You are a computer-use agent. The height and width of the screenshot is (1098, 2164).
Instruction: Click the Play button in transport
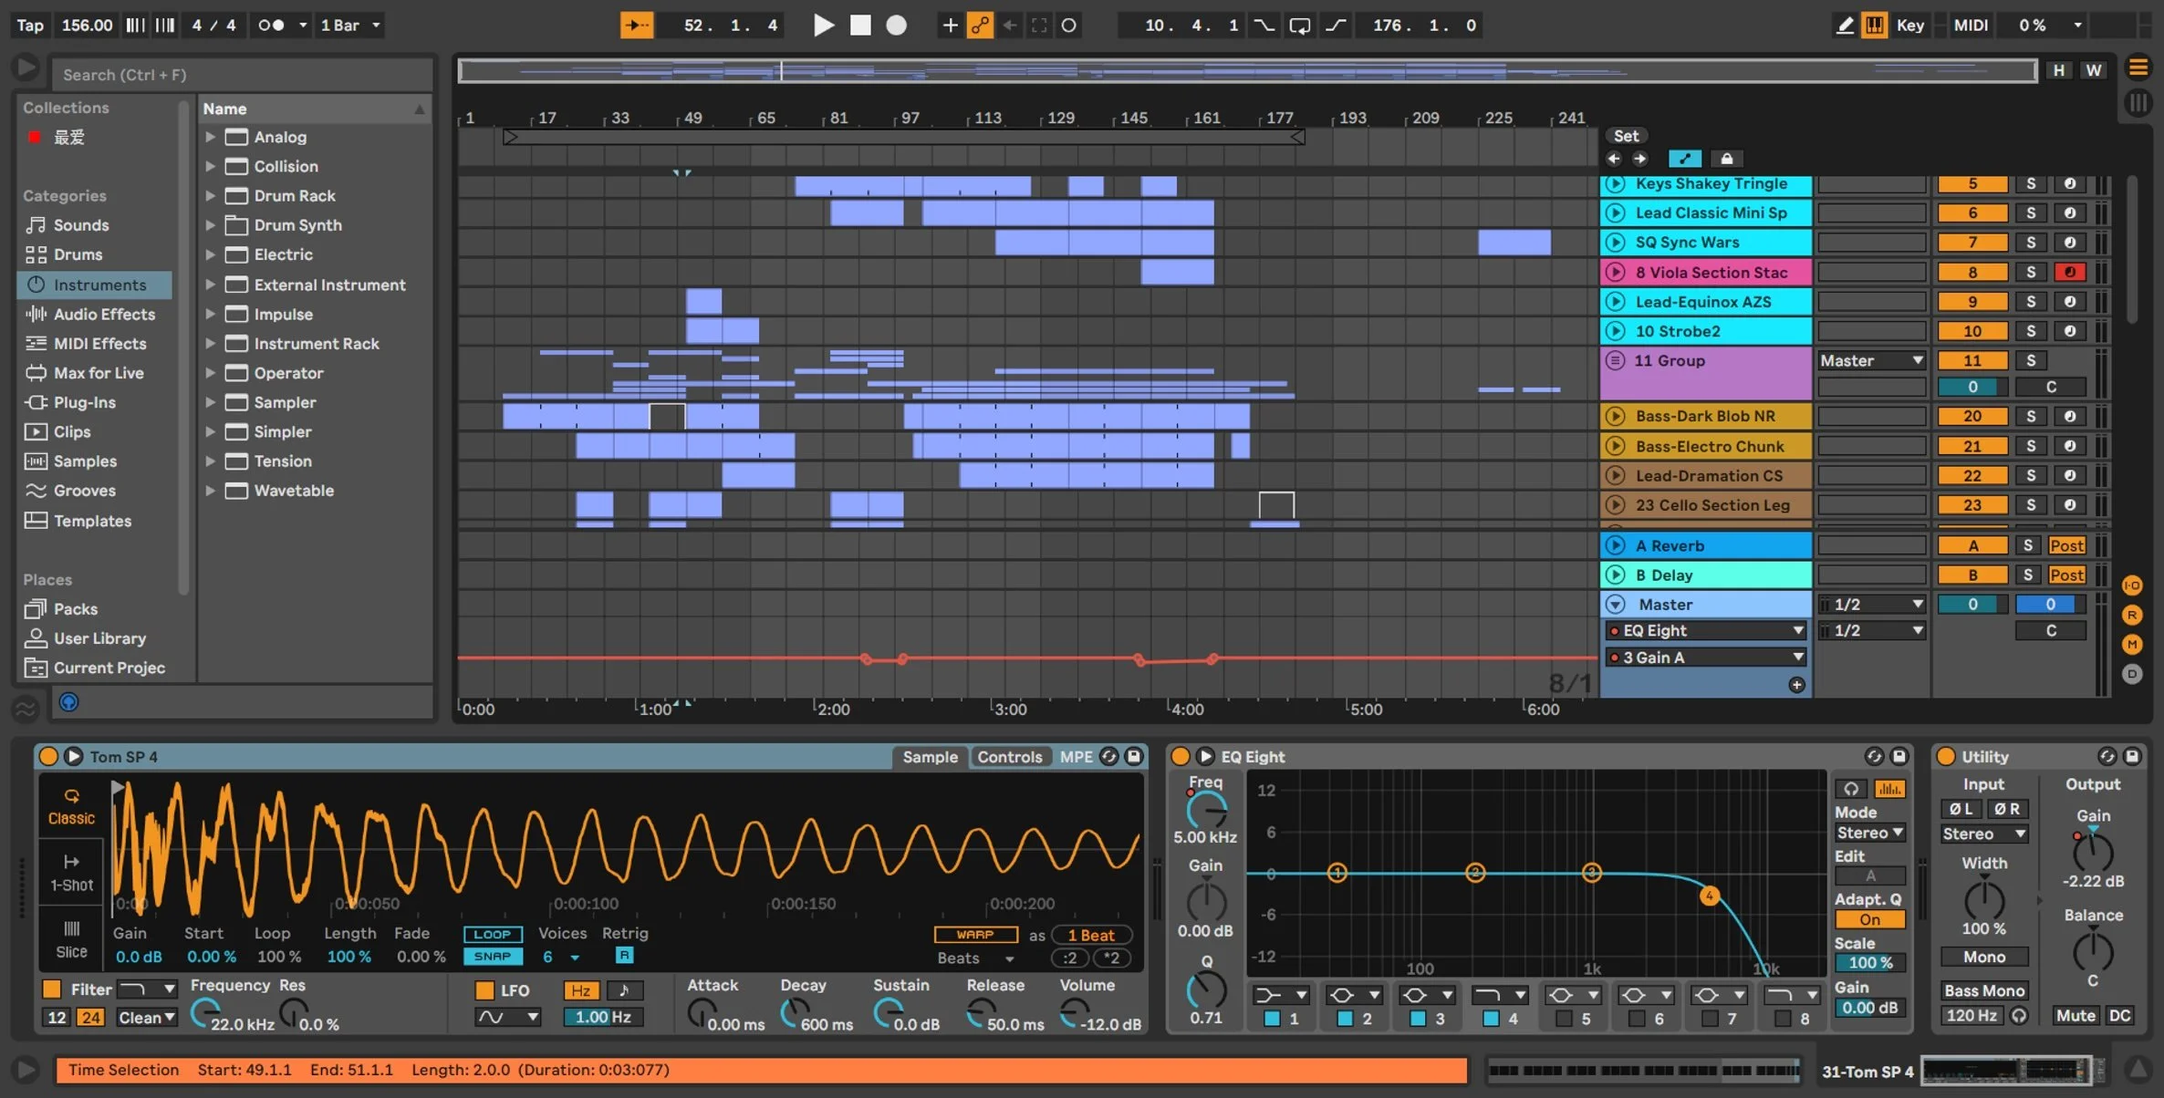(823, 26)
